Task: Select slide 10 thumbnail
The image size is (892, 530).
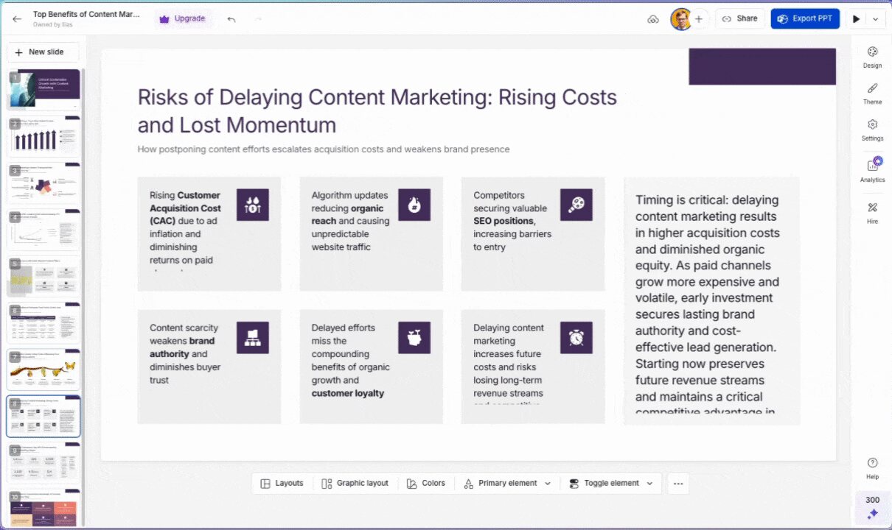Action: pos(44,508)
